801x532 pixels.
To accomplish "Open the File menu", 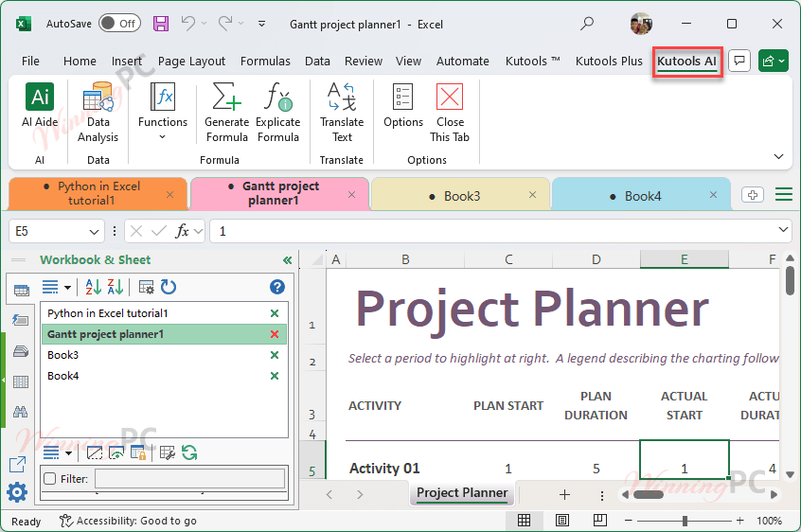I will 30,62.
